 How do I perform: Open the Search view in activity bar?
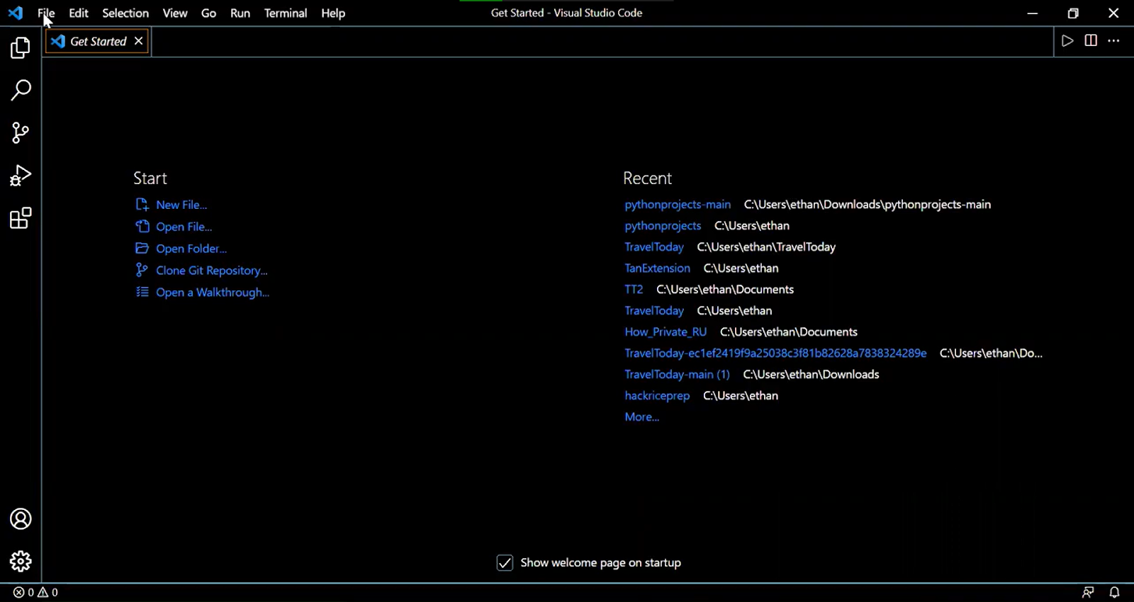click(x=21, y=90)
